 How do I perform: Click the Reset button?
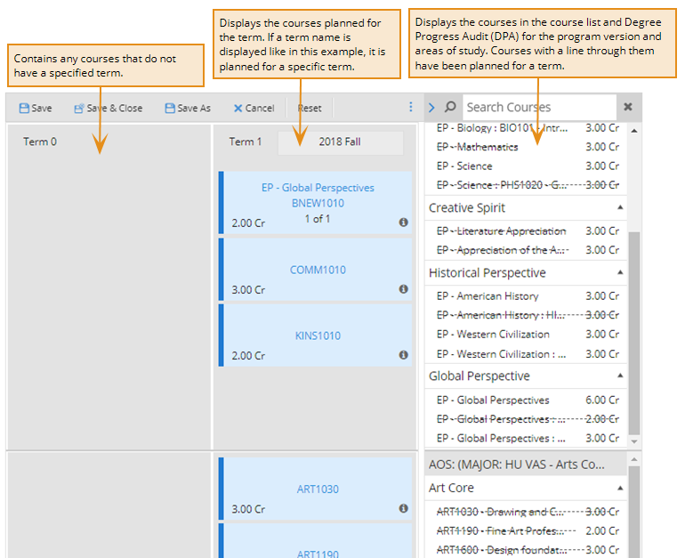(x=310, y=108)
